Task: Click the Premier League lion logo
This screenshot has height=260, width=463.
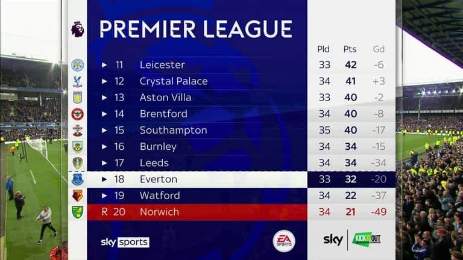Action: pos(77,29)
